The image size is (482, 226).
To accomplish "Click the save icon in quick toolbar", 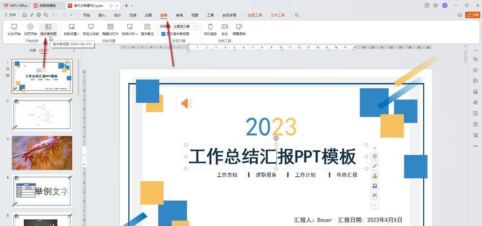I will click(x=25, y=15).
